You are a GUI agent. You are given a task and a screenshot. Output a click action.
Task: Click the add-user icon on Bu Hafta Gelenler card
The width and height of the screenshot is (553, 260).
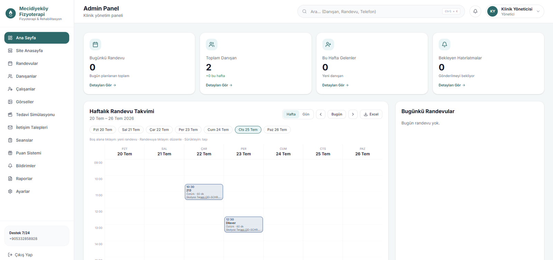pos(328,45)
